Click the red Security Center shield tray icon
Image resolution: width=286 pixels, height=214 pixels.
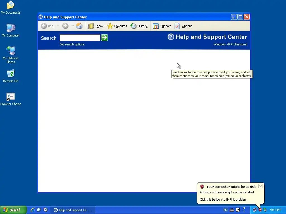click(260, 210)
